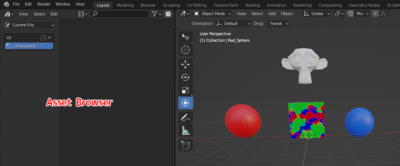The image size is (400, 166).
Task: Click the Select Box tweak tool
Action: coord(186,37)
